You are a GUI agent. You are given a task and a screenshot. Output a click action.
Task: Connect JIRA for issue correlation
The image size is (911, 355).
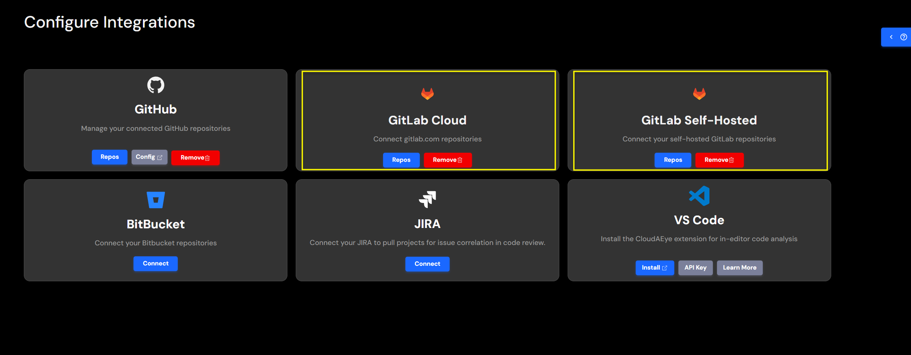point(427,264)
